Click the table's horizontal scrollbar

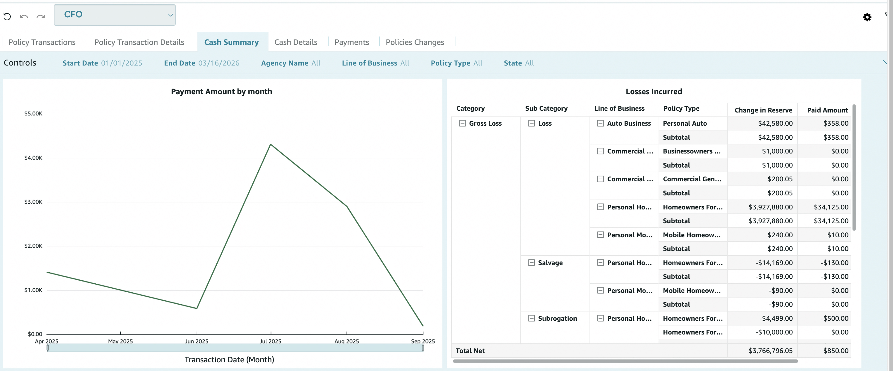click(625, 361)
